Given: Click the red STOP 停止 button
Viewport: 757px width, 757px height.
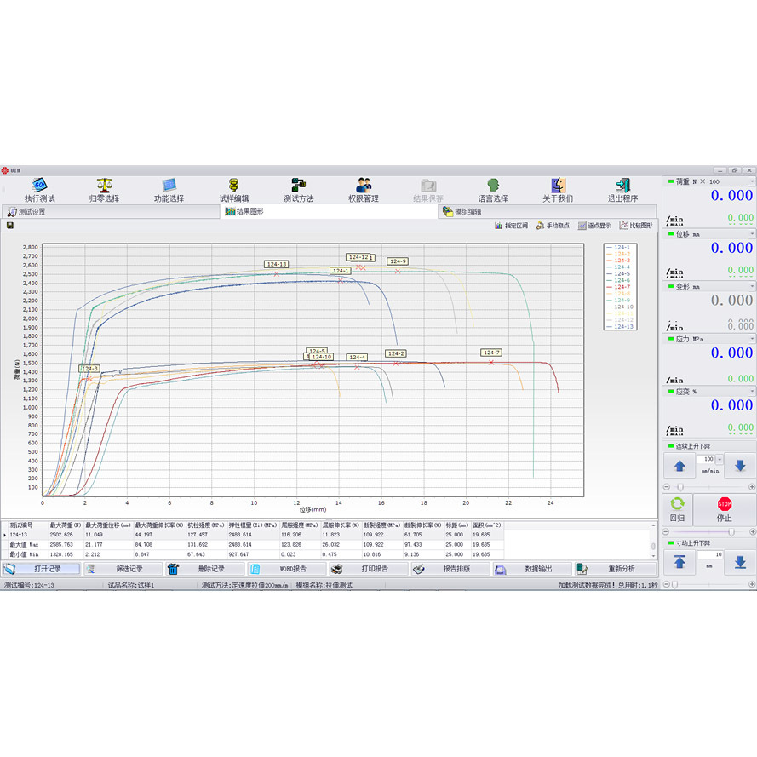Looking at the screenshot, I should (724, 509).
